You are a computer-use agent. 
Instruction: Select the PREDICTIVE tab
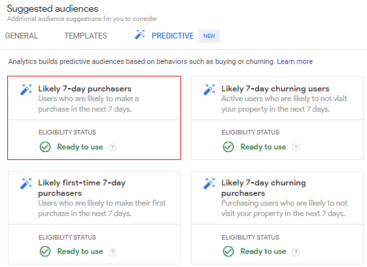173,36
